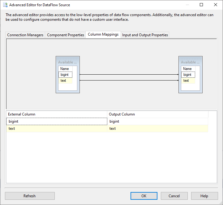Click the Cancel button
The height and width of the screenshot is (205, 223).
click(x=174, y=196)
